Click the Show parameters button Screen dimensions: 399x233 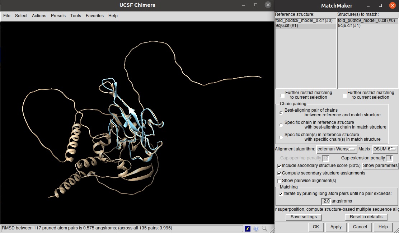click(x=380, y=166)
